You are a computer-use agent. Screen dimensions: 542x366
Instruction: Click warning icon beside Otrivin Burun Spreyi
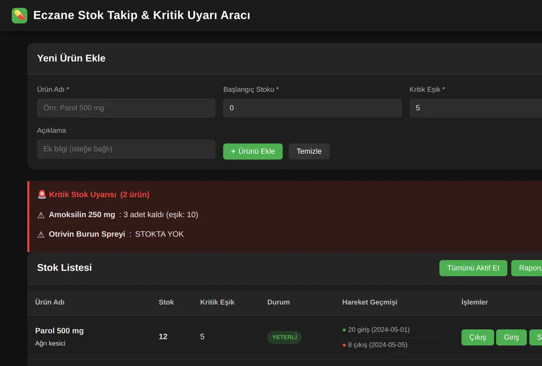pyautogui.click(x=41, y=234)
